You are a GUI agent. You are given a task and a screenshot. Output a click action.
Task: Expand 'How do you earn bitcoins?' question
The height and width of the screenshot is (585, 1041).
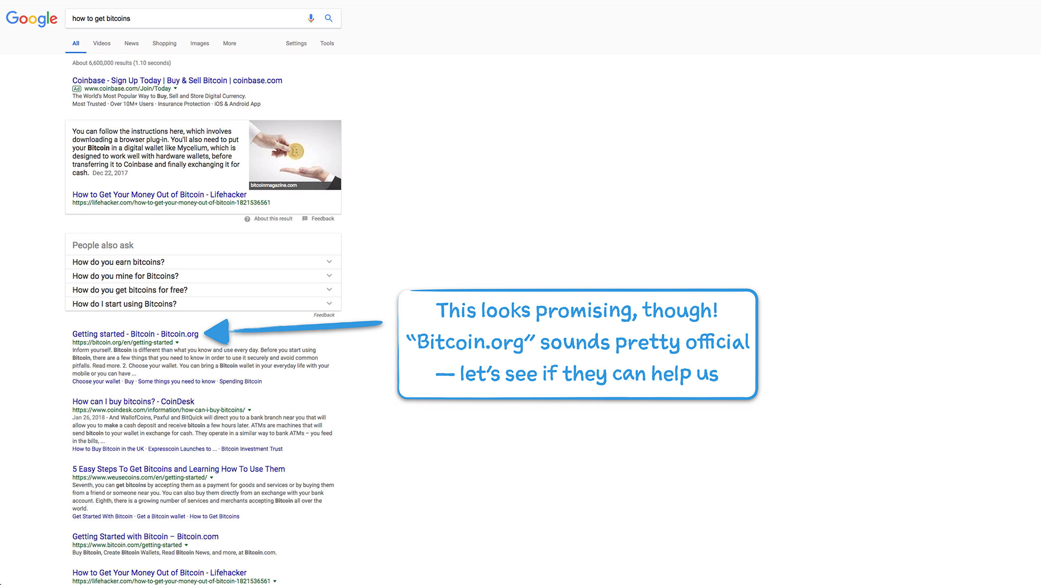(x=329, y=262)
